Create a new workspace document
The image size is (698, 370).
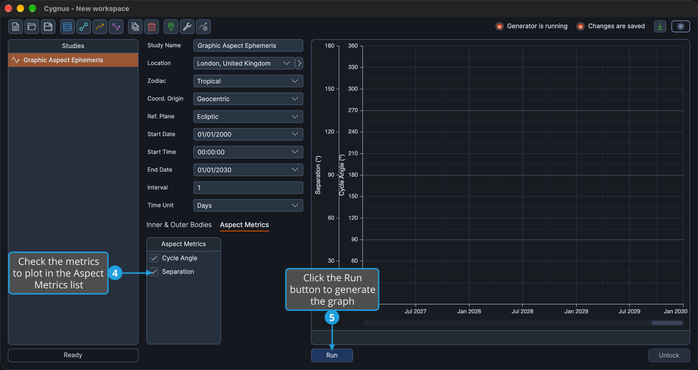pos(16,27)
